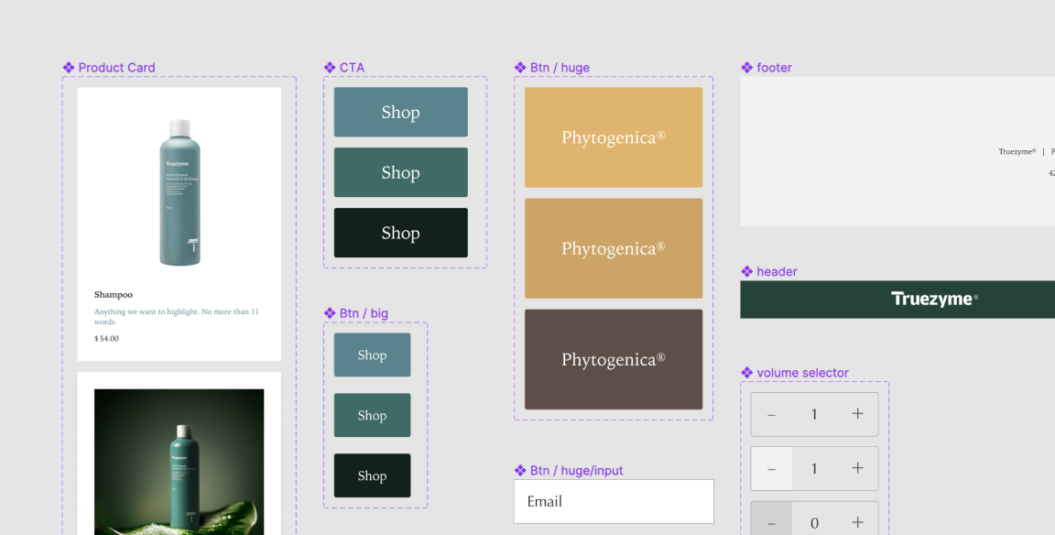This screenshot has width=1055, height=535.
Task: Click the middle green Shop button in CTA
Action: (x=400, y=172)
